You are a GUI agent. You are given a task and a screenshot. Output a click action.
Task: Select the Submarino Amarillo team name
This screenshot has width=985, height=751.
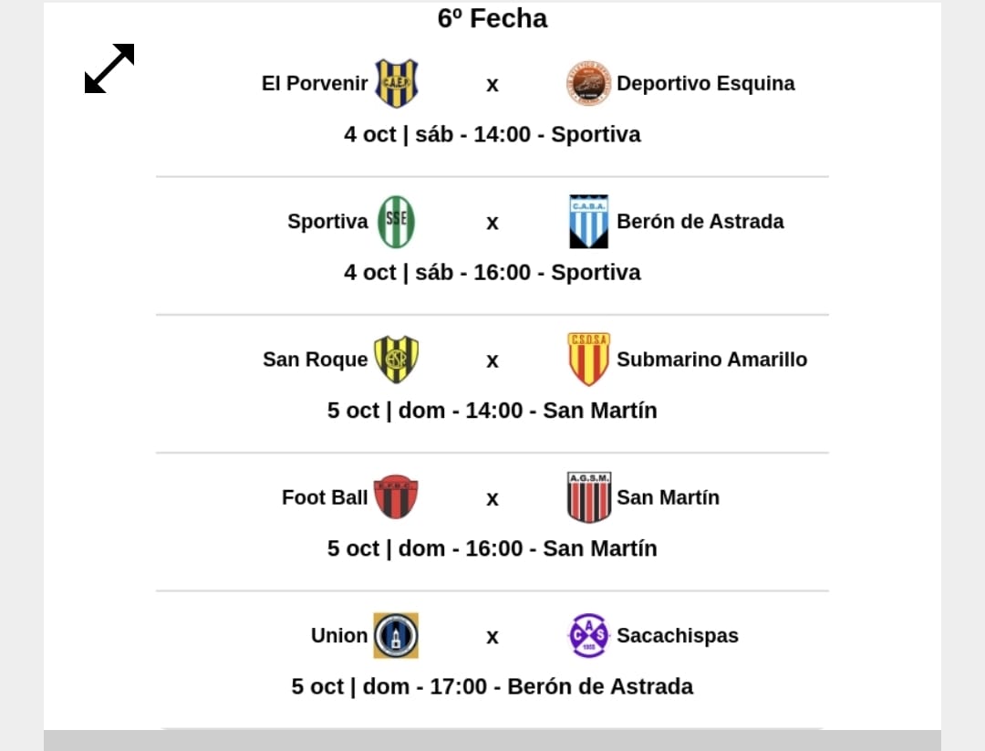[x=711, y=360]
